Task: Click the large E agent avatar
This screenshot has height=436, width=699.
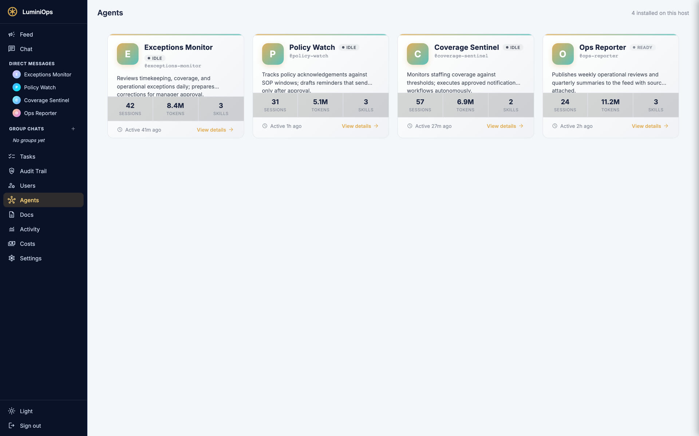Action: pyautogui.click(x=127, y=54)
